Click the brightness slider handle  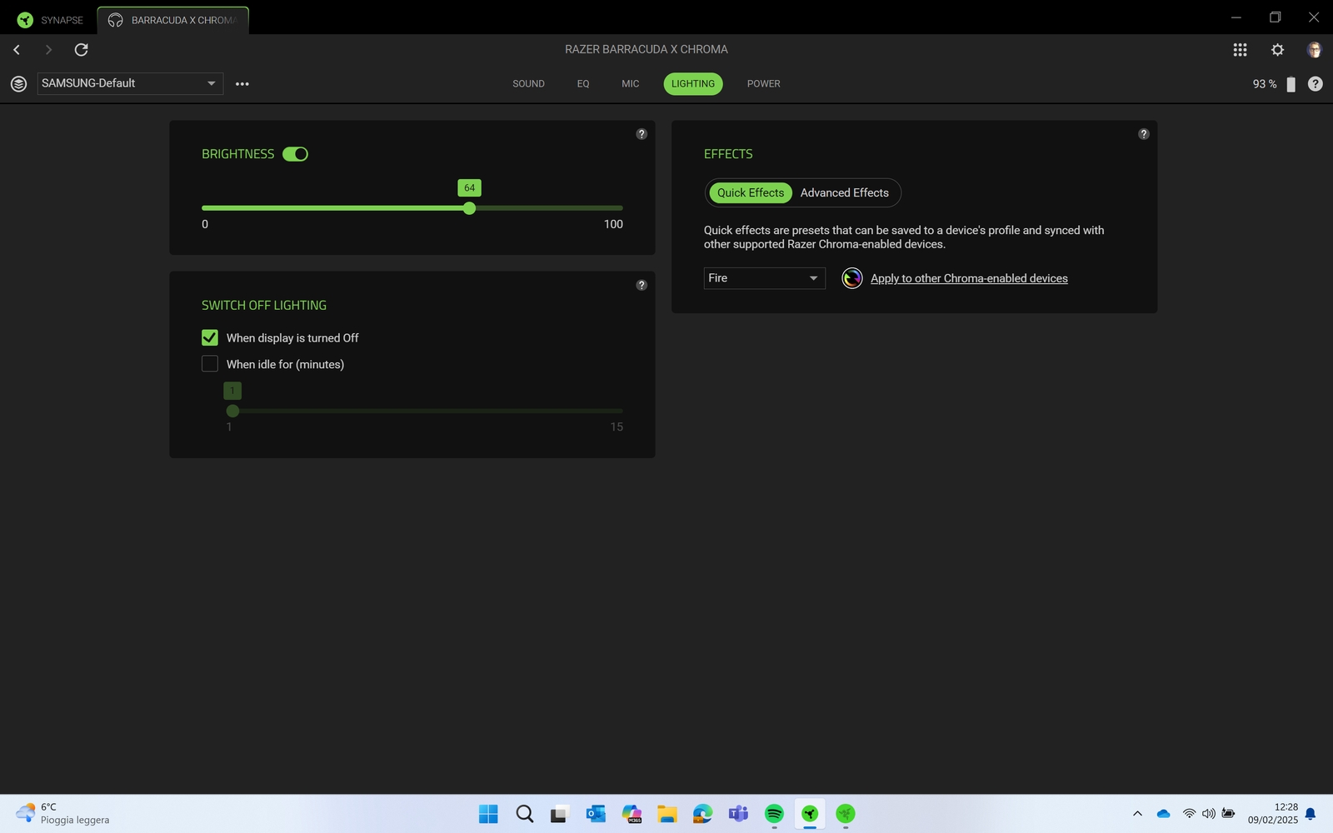(x=470, y=208)
